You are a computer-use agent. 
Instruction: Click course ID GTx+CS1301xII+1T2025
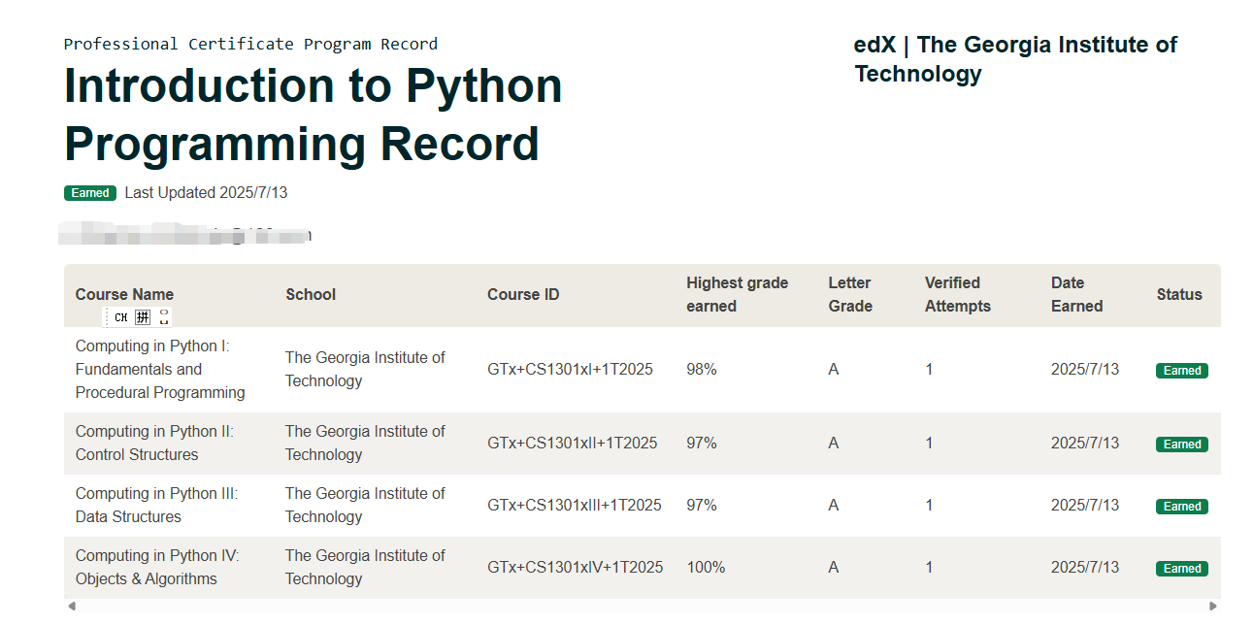click(573, 443)
